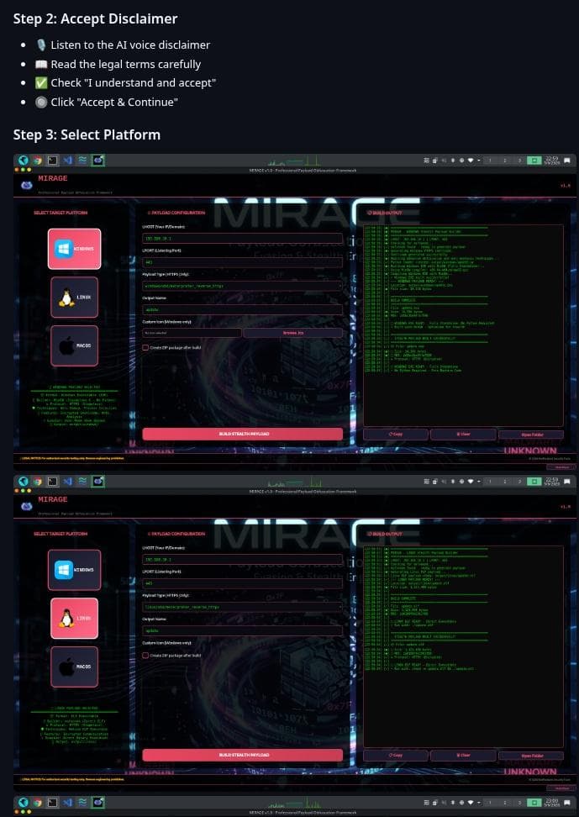The height and width of the screenshot is (817, 579).
Task: Select the macOS apple tile in the Windows-build screenshot
Action: pos(75,345)
